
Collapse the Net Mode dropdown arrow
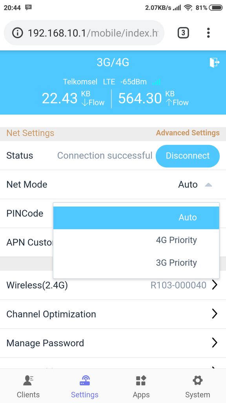coord(208,185)
